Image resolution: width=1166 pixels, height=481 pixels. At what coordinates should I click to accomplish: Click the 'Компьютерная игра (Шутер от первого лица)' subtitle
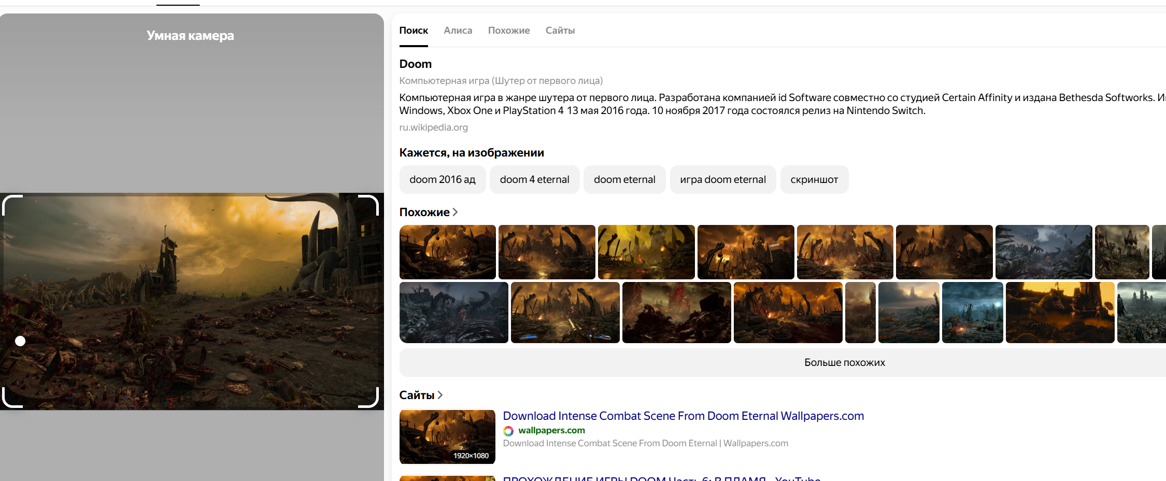click(x=501, y=81)
